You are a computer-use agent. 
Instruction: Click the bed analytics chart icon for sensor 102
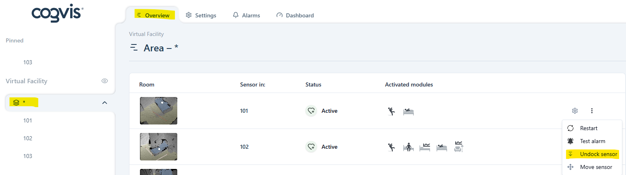pyautogui.click(x=425, y=147)
